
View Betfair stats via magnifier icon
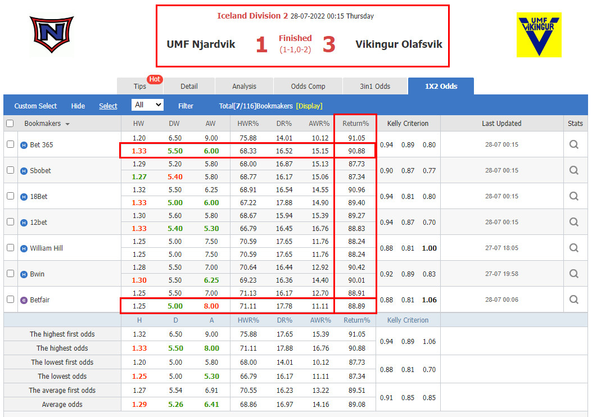point(573,300)
